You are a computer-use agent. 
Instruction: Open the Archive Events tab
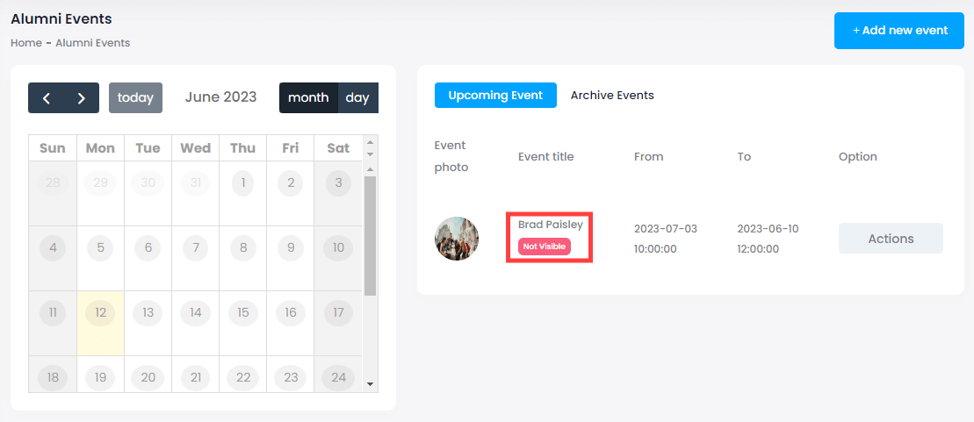point(612,96)
